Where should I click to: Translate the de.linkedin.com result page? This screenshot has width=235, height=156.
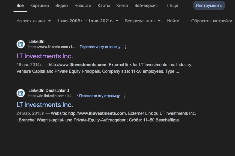(99, 96)
